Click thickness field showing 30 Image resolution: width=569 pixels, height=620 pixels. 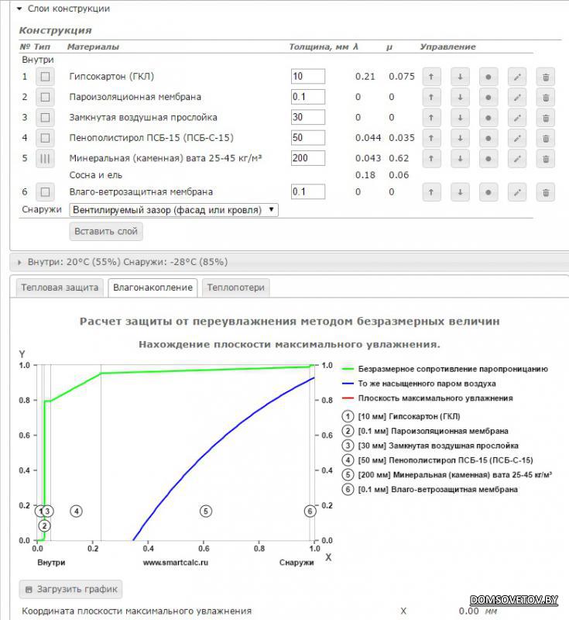pos(308,118)
